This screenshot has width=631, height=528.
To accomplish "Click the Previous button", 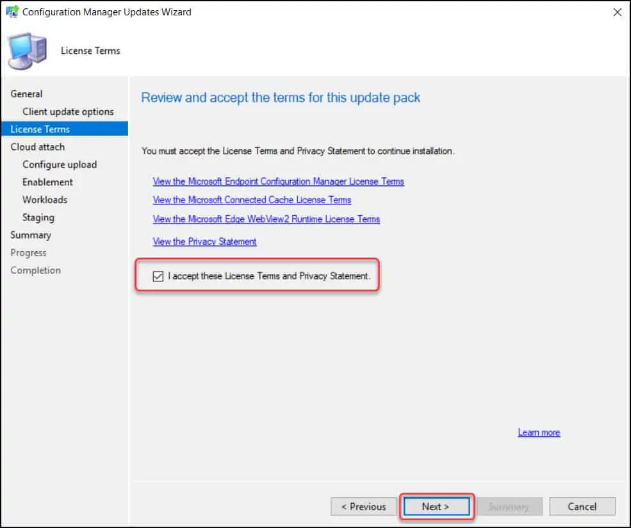I will click(364, 507).
